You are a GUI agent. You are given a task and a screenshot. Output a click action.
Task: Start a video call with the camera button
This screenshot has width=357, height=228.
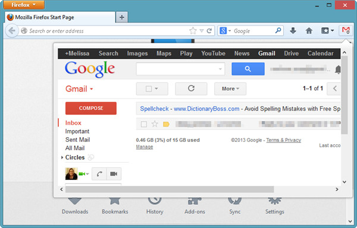(114, 174)
